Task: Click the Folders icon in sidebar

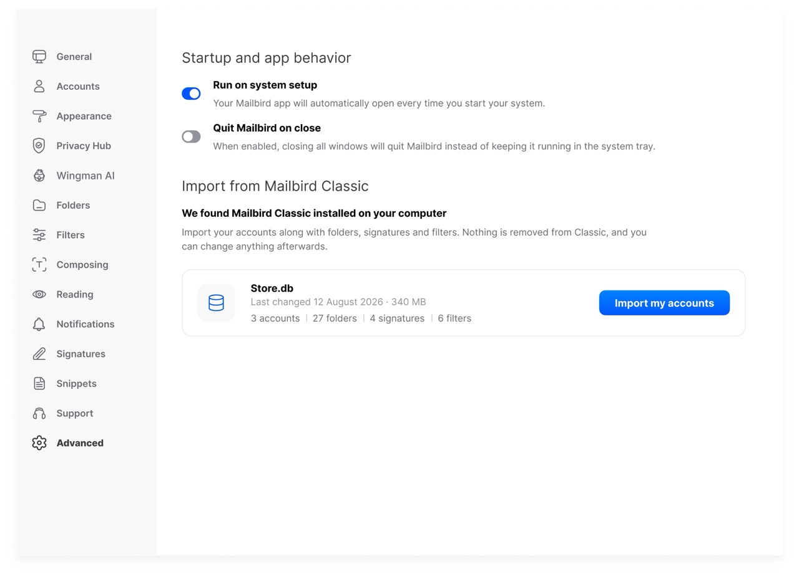Action: pyautogui.click(x=39, y=205)
